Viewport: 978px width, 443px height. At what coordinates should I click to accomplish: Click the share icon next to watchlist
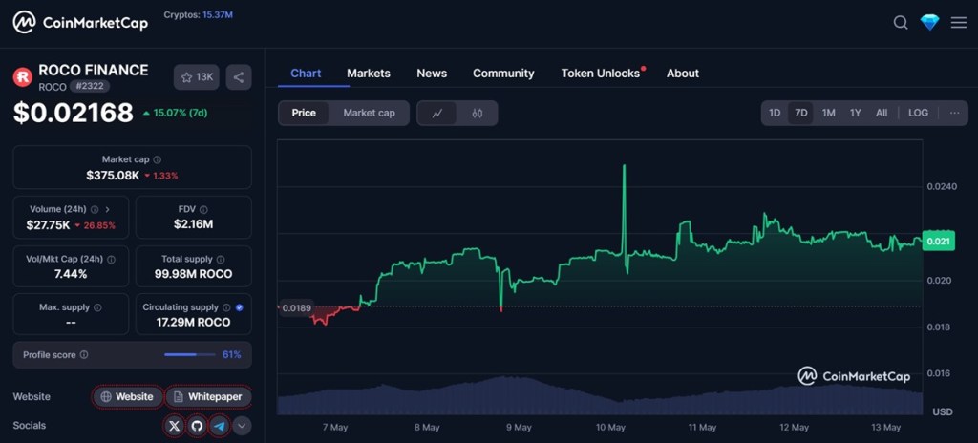point(239,77)
